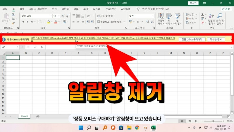Screen dimensions: 234x132
Task: Click the Format Painter brush icon
Action: tap(13, 23)
